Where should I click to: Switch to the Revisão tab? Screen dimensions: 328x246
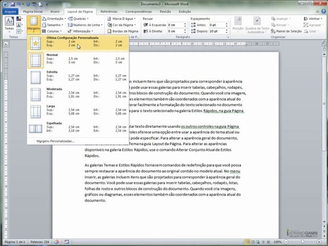point(165,12)
